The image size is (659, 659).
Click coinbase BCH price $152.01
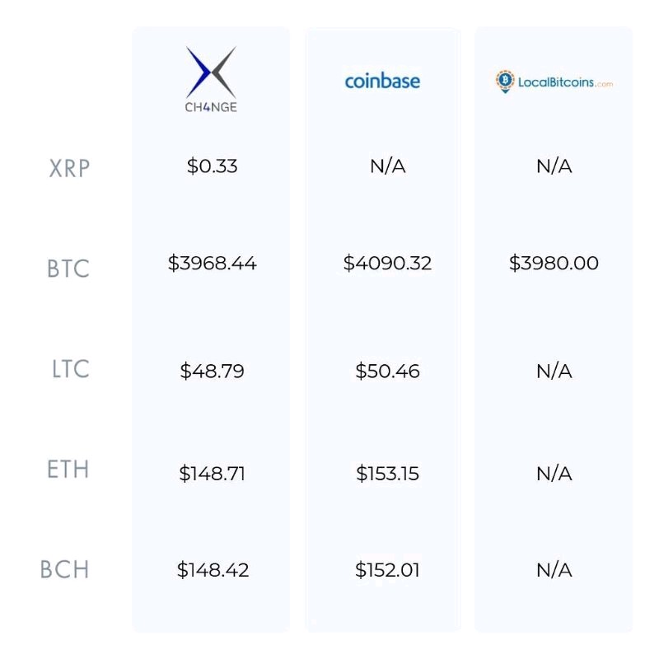coord(387,570)
